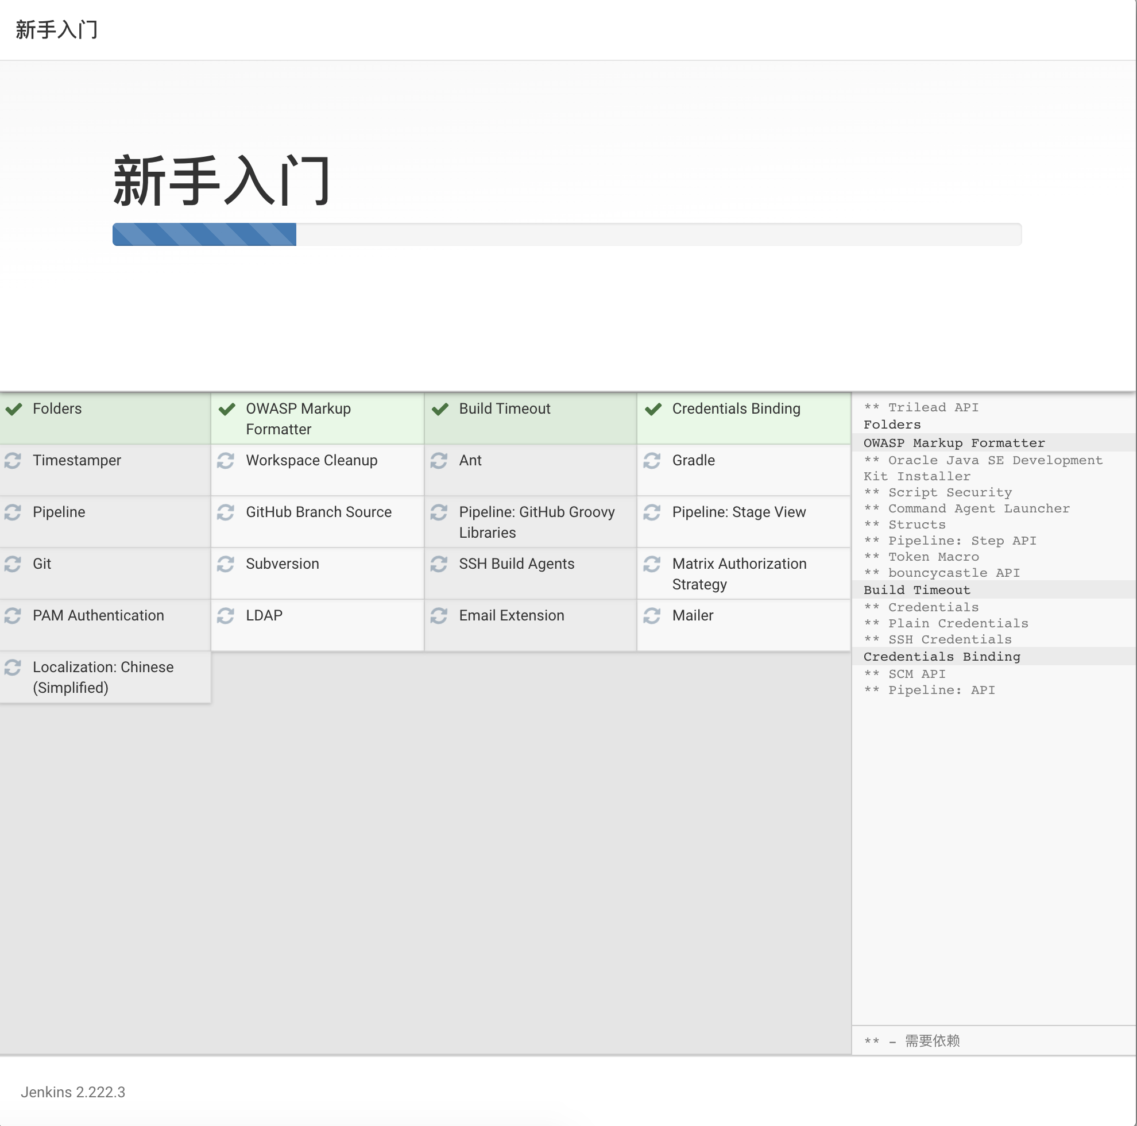The width and height of the screenshot is (1137, 1126).
Task: Click the loading icon for LDAP
Action: (226, 616)
